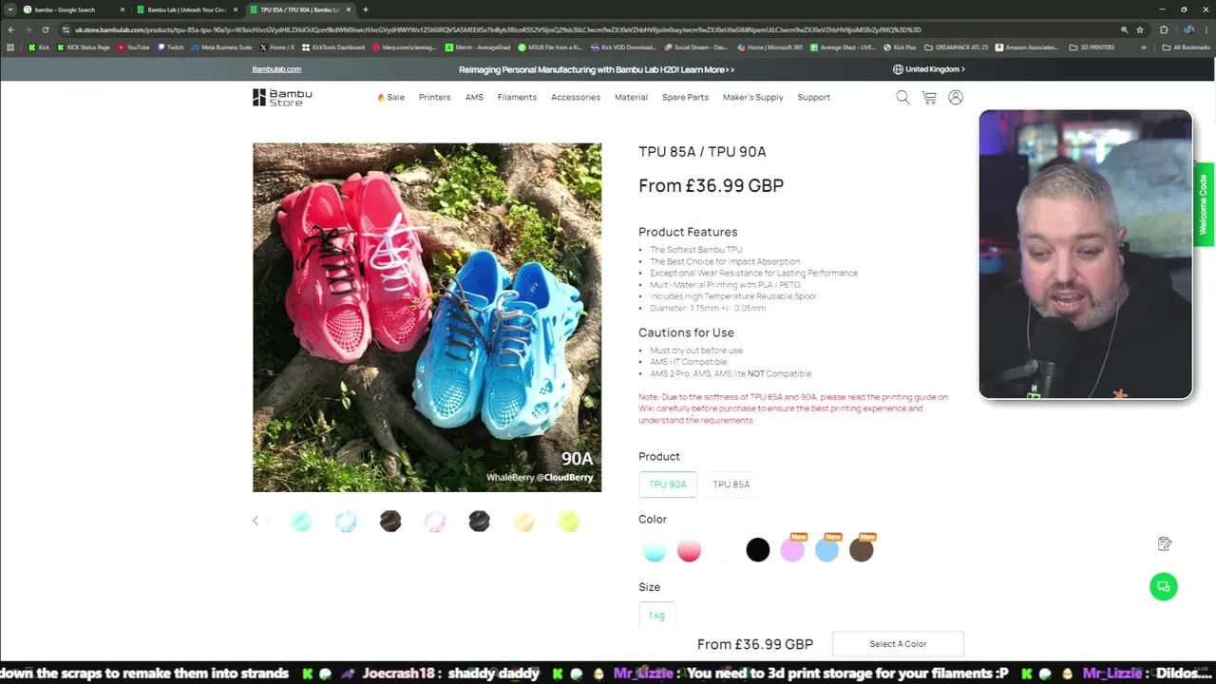Open the Home / X bookmark
Image resolution: width=1216 pixels, height=684 pixels.
tap(276, 47)
